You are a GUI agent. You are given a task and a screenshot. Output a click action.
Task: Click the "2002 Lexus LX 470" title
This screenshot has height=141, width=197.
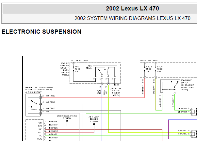(132, 9)
